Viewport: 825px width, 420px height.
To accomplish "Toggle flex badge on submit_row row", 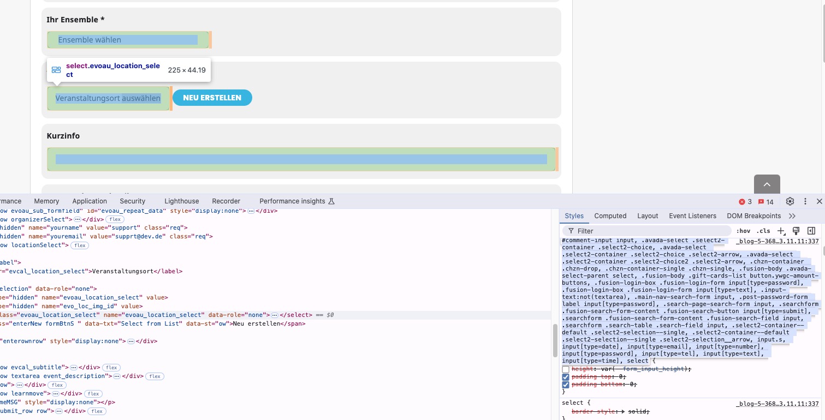I will coord(97,411).
